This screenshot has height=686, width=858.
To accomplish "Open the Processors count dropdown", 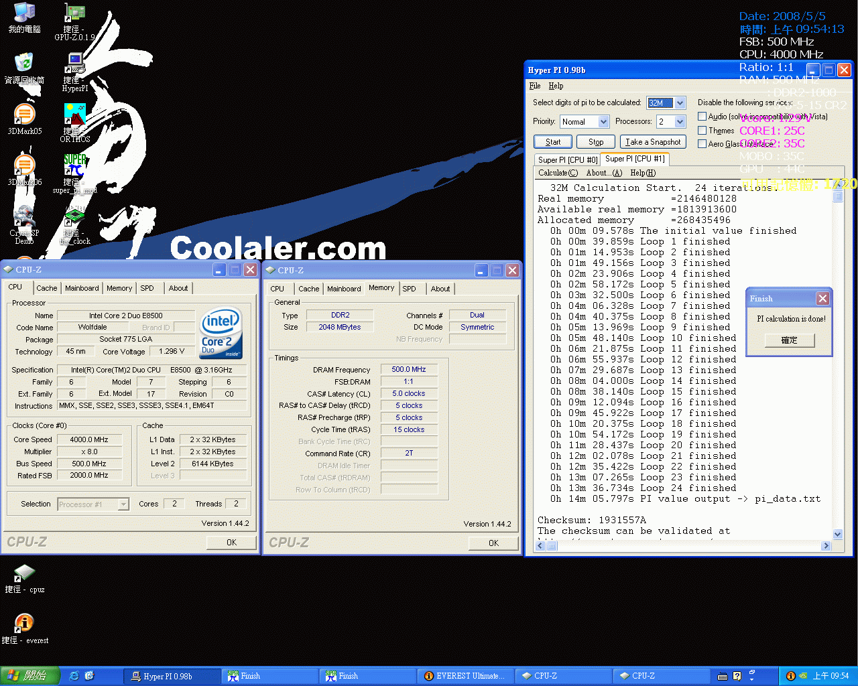I will (680, 121).
